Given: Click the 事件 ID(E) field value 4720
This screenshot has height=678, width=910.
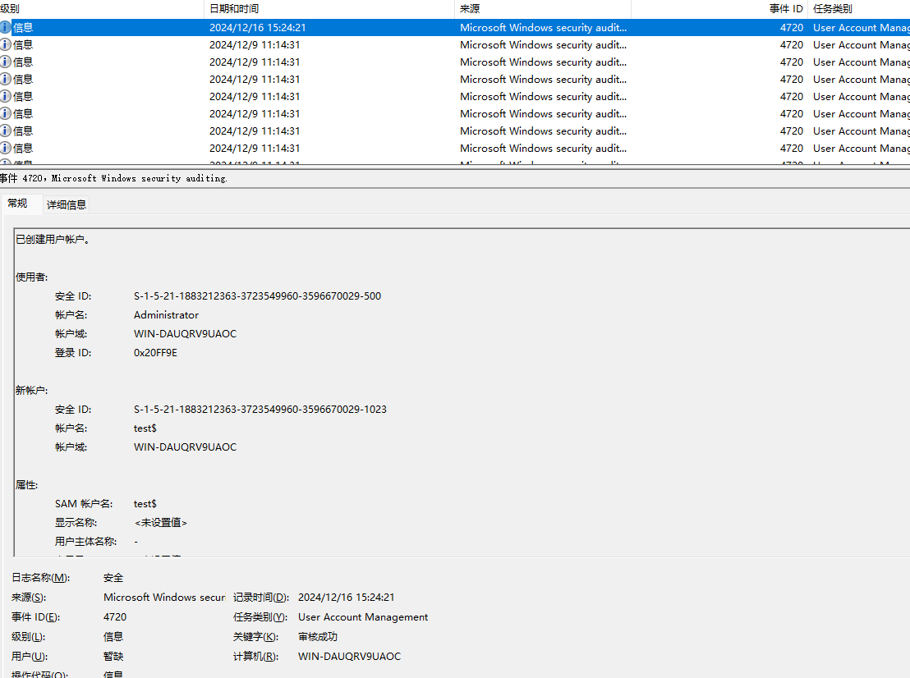Looking at the screenshot, I should tap(115, 617).
